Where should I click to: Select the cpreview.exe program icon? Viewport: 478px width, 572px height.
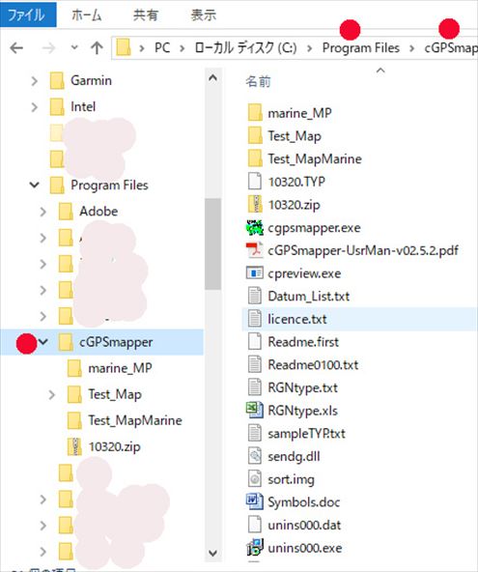pos(255,272)
